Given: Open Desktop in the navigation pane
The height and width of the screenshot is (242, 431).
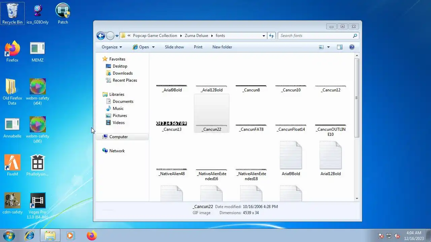Looking at the screenshot, I should [120, 66].
